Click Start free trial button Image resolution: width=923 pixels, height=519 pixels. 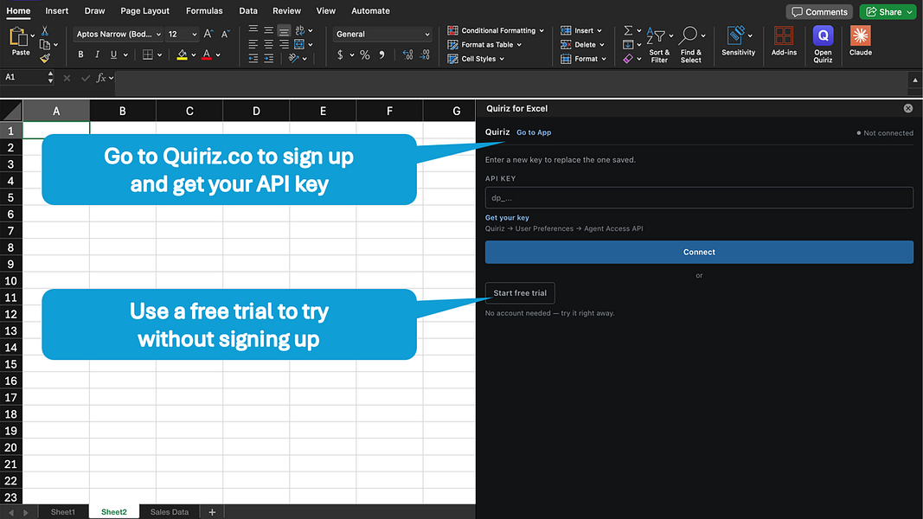tap(520, 293)
